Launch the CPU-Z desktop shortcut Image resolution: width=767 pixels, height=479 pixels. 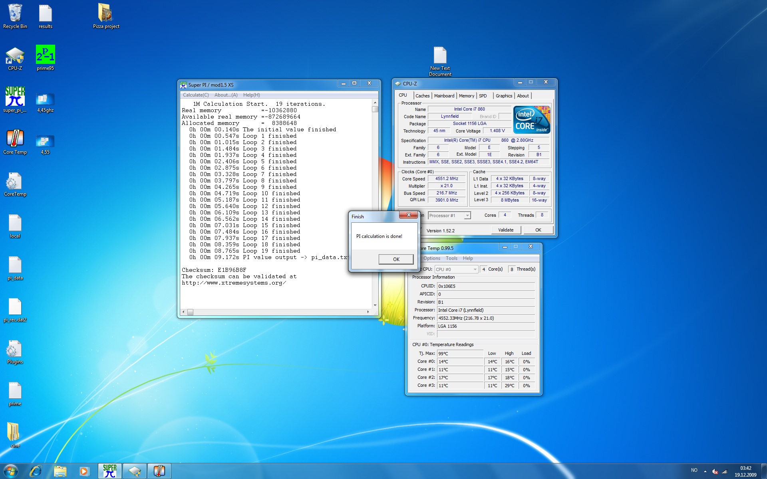pos(15,58)
